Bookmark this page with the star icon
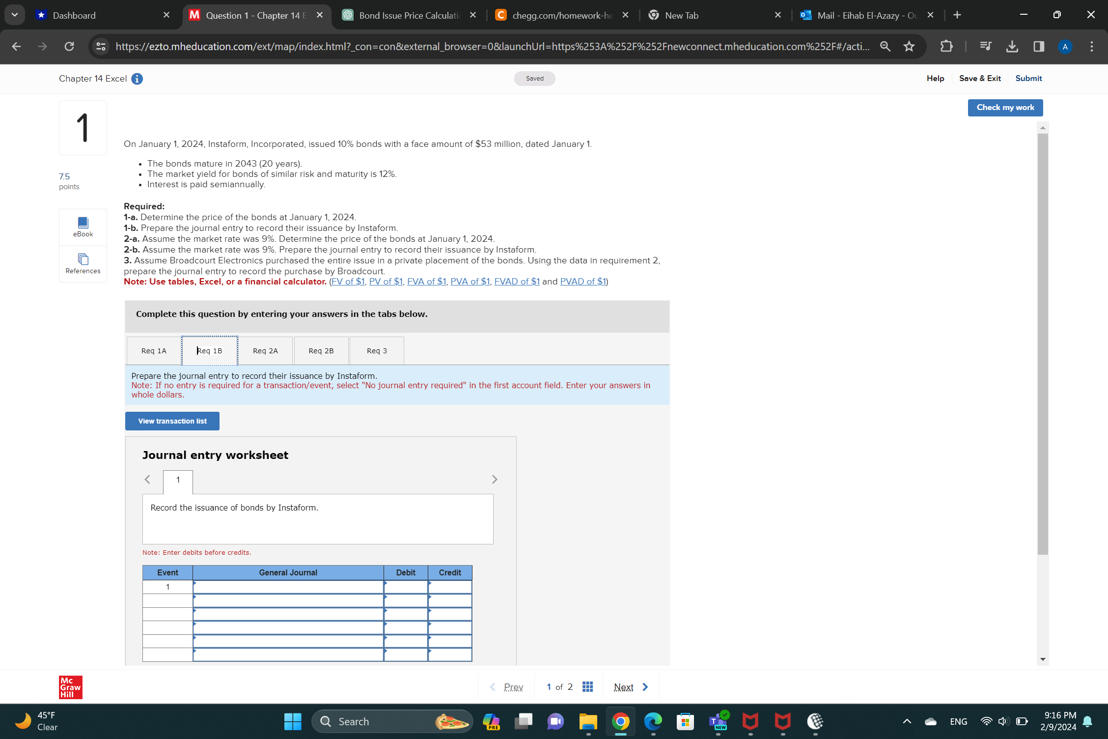1108x739 pixels. [909, 46]
